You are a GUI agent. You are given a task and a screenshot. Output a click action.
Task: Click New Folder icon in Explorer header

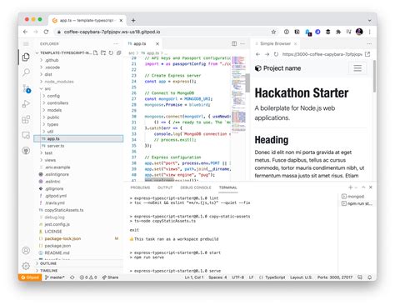point(103,52)
